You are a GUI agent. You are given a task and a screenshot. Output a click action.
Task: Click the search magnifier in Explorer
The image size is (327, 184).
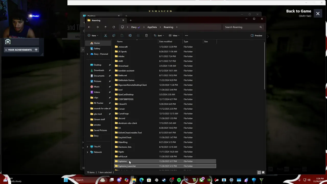(261, 27)
